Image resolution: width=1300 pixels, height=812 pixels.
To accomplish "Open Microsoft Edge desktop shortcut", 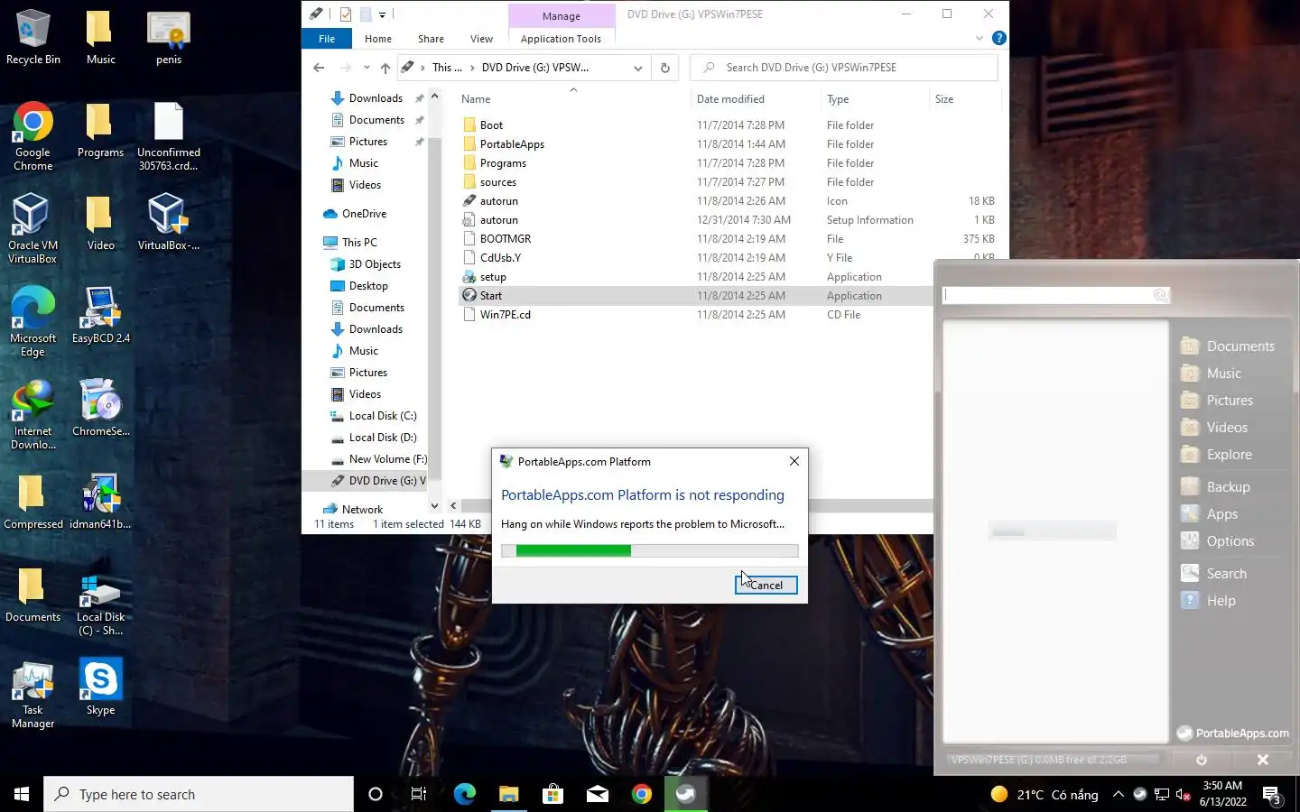I will pyautogui.click(x=33, y=322).
